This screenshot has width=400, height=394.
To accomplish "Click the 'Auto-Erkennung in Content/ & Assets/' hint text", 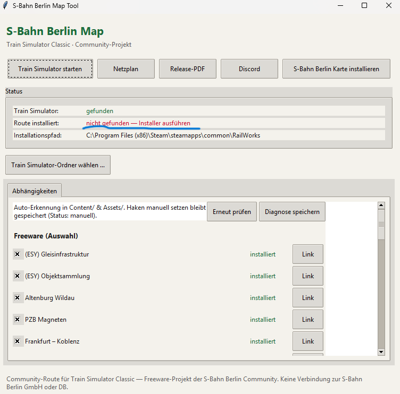I will (x=110, y=211).
